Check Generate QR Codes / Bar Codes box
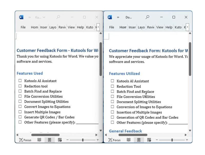Screen dimensions: 205x155 coord(20,117)
